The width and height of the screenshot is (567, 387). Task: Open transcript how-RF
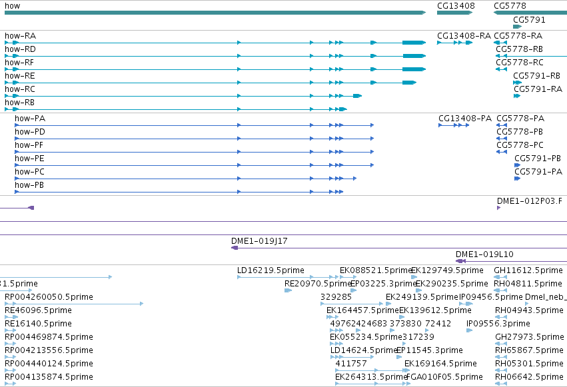tap(19, 63)
